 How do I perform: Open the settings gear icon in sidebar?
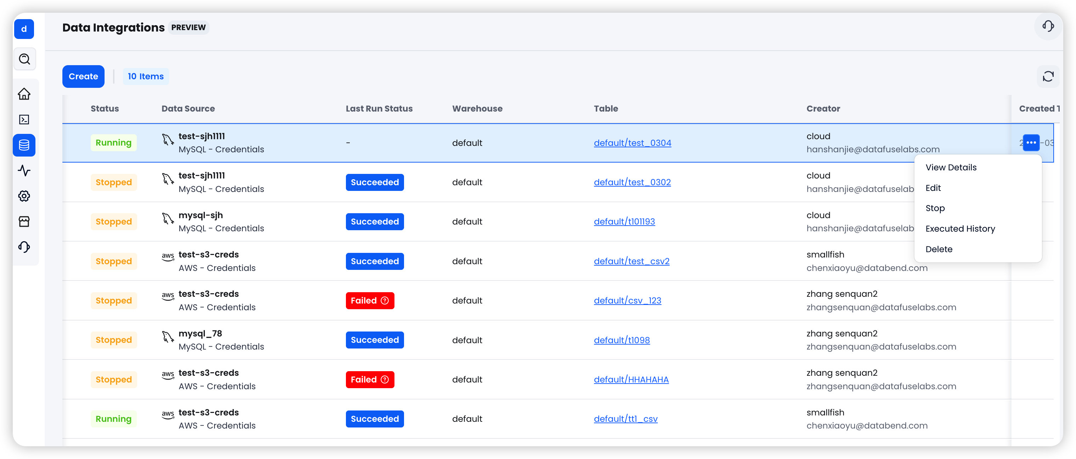pos(24,196)
